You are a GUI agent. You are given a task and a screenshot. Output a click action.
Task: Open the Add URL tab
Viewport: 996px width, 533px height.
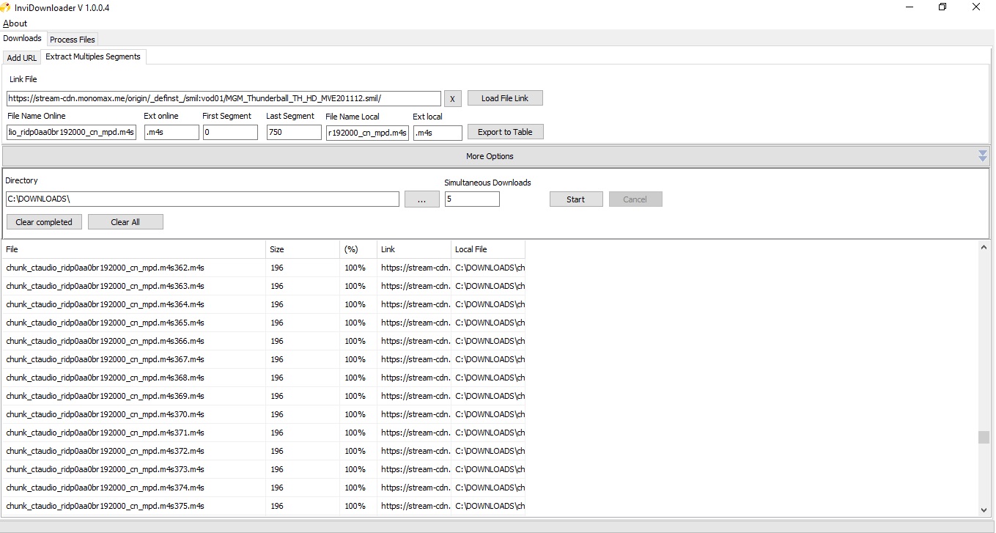click(x=22, y=58)
